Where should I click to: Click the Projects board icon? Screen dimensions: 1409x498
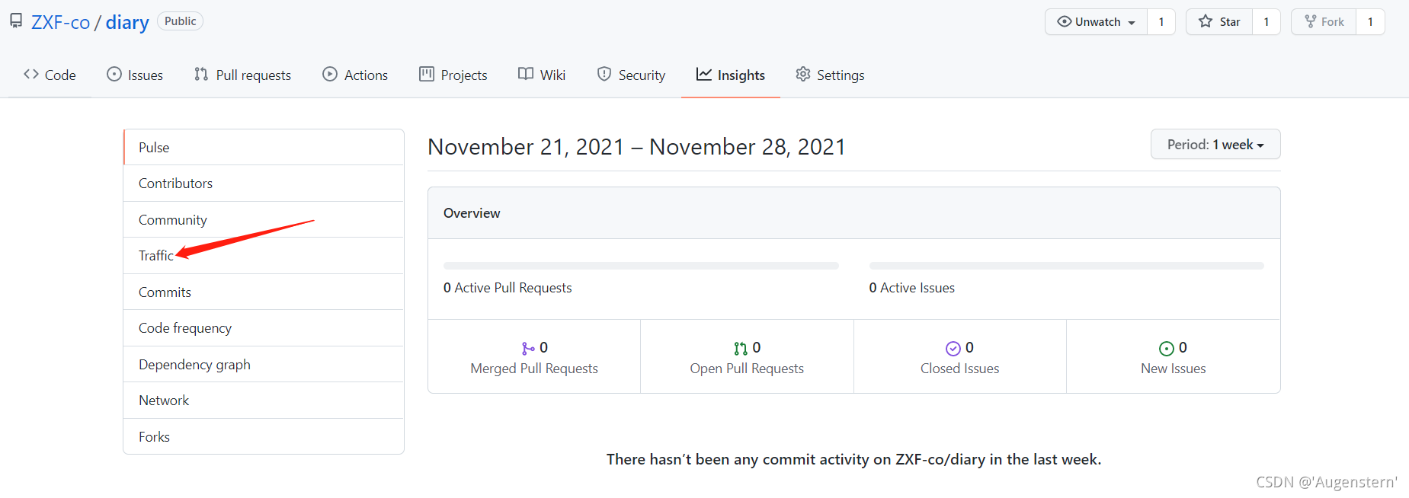tap(427, 74)
